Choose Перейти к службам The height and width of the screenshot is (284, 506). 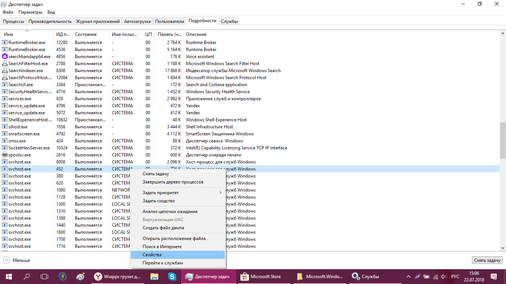click(x=178, y=263)
